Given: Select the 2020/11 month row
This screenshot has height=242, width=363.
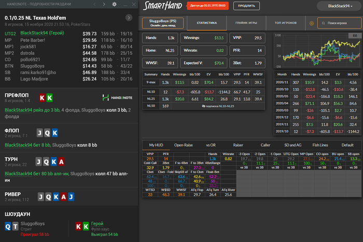Looking at the screenshot, I should point(281,82).
